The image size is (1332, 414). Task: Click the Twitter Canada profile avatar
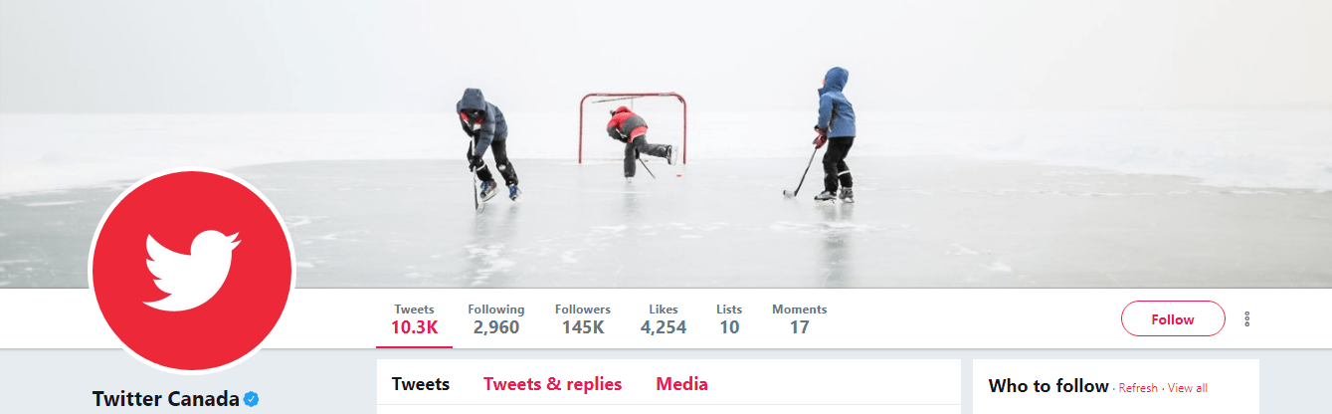click(192, 271)
